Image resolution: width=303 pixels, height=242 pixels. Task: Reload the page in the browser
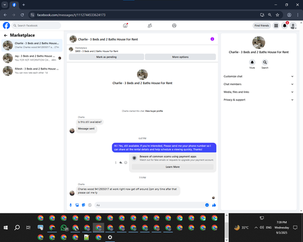22,15
